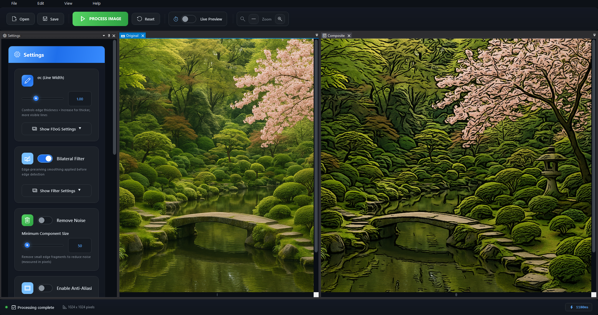Select the stopwatch icon beside Live Preview
This screenshot has height=315, width=598.
pos(176,19)
